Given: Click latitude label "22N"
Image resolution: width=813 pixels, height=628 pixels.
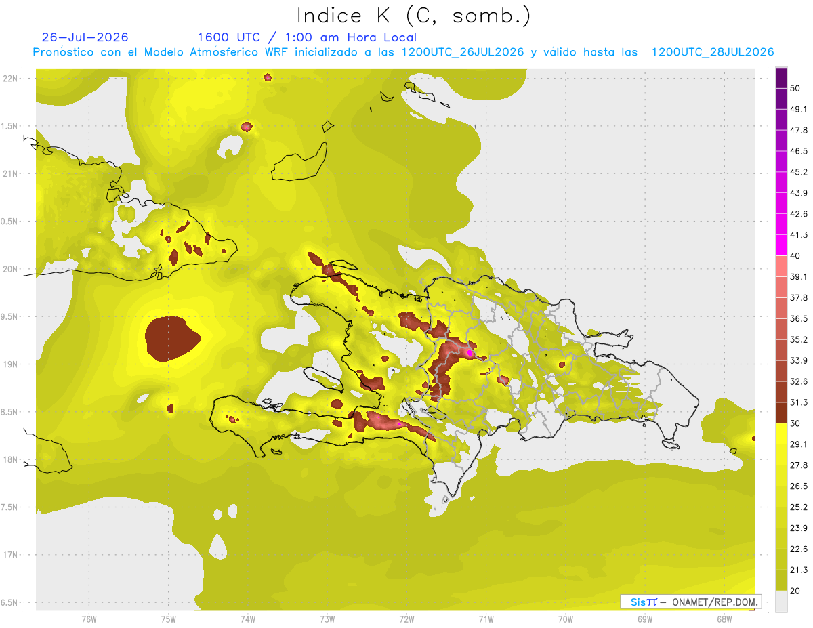Looking at the screenshot, I should 12,78.
